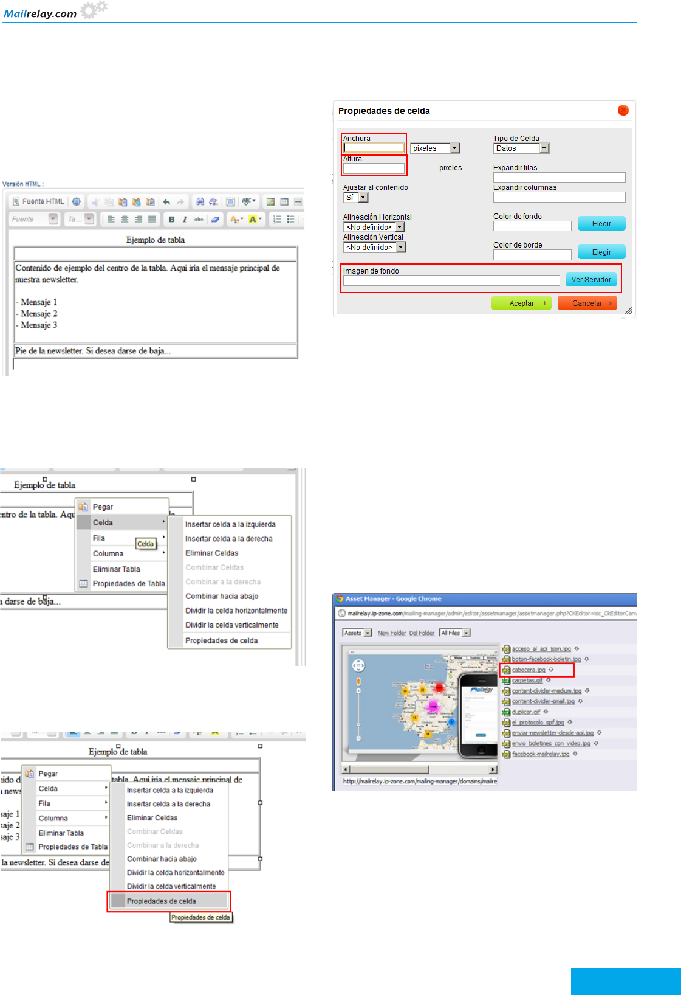Click the Ver Servidor button
681x995 pixels.
click(x=591, y=280)
